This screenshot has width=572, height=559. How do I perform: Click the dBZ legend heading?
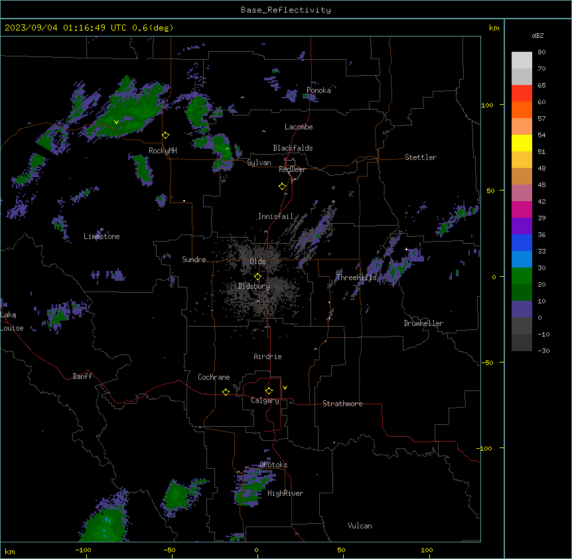point(537,35)
